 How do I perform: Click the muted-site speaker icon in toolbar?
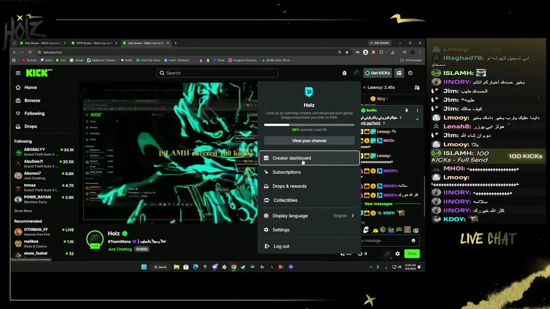[x=357, y=52]
